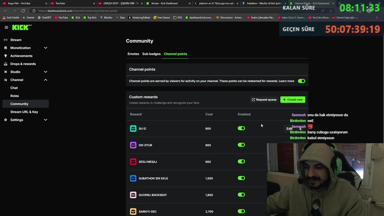Click the Create new reward button
The height and width of the screenshot is (216, 384).
(x=292, y=100)
